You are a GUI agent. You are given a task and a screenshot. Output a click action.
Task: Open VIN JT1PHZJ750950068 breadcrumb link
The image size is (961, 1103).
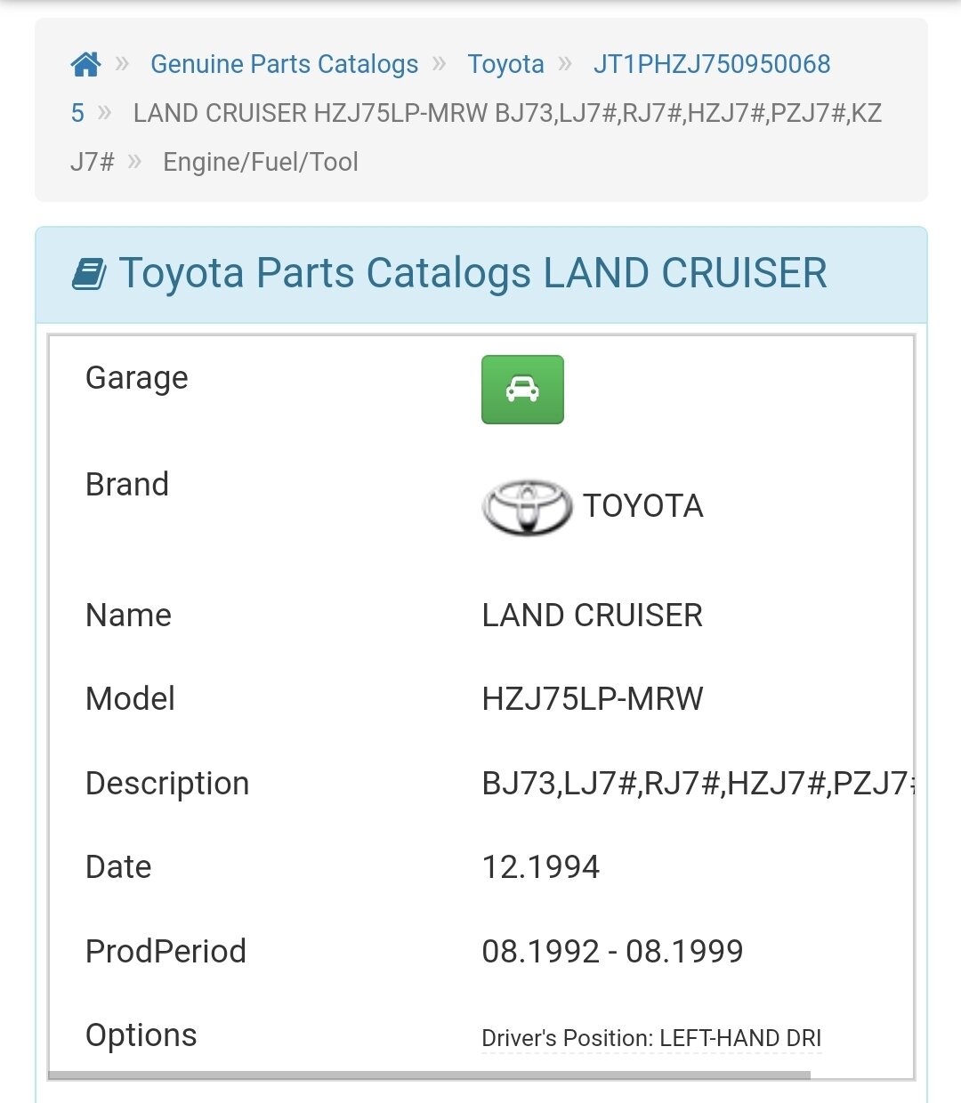click(x=712, y=64)
